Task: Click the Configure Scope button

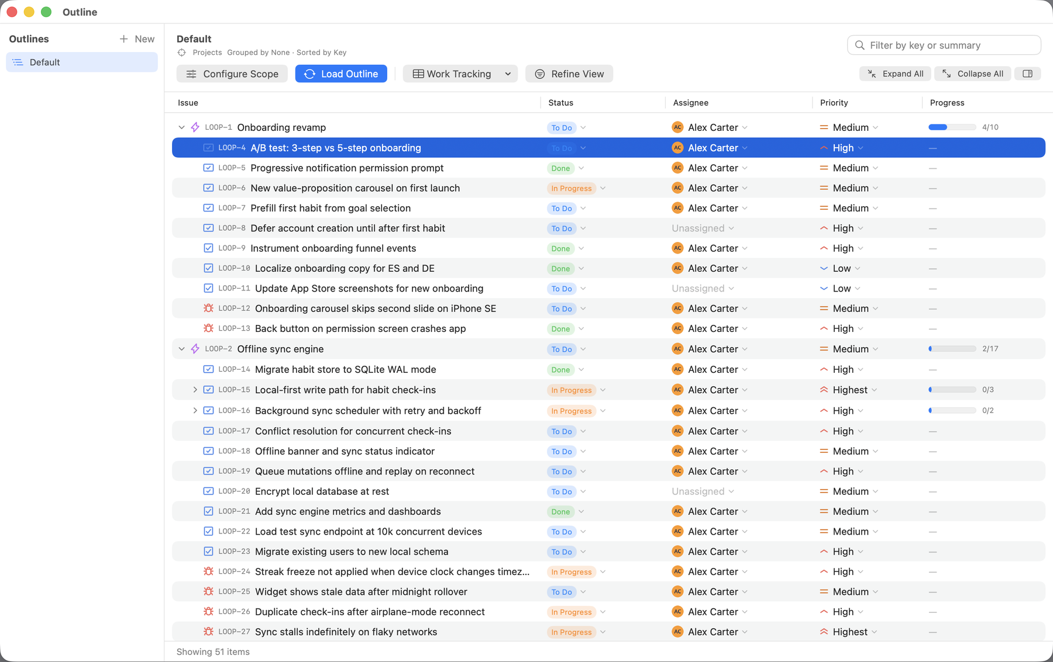Action: click(232, 74)
